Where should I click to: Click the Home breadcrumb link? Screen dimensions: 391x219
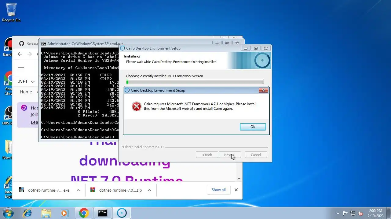click(x=26, y=92)
